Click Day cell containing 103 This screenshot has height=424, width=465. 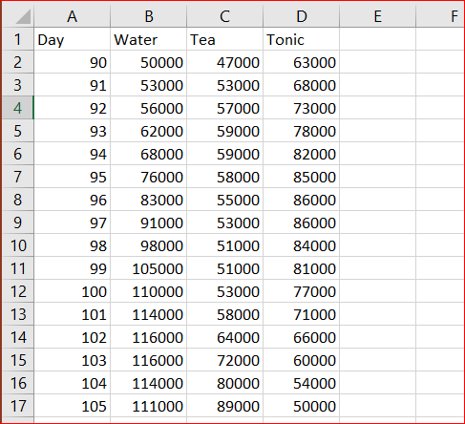click(72, 360)
